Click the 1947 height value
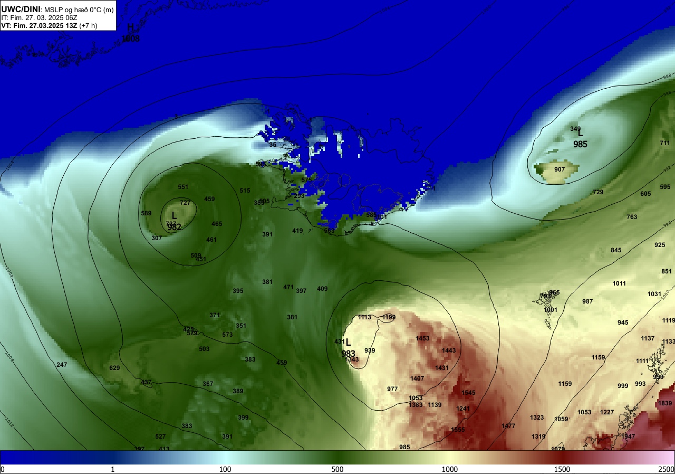 coord(628,437)
